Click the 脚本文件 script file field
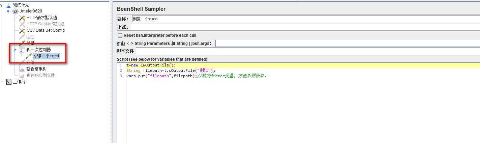This screenshot has height=143, width=480. pyautogui.click(x=308, y=51)
